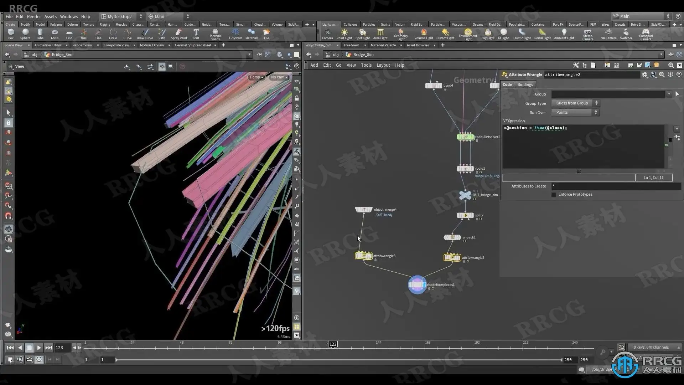Toggle the viewport lock camera icon

click(297, 98)
